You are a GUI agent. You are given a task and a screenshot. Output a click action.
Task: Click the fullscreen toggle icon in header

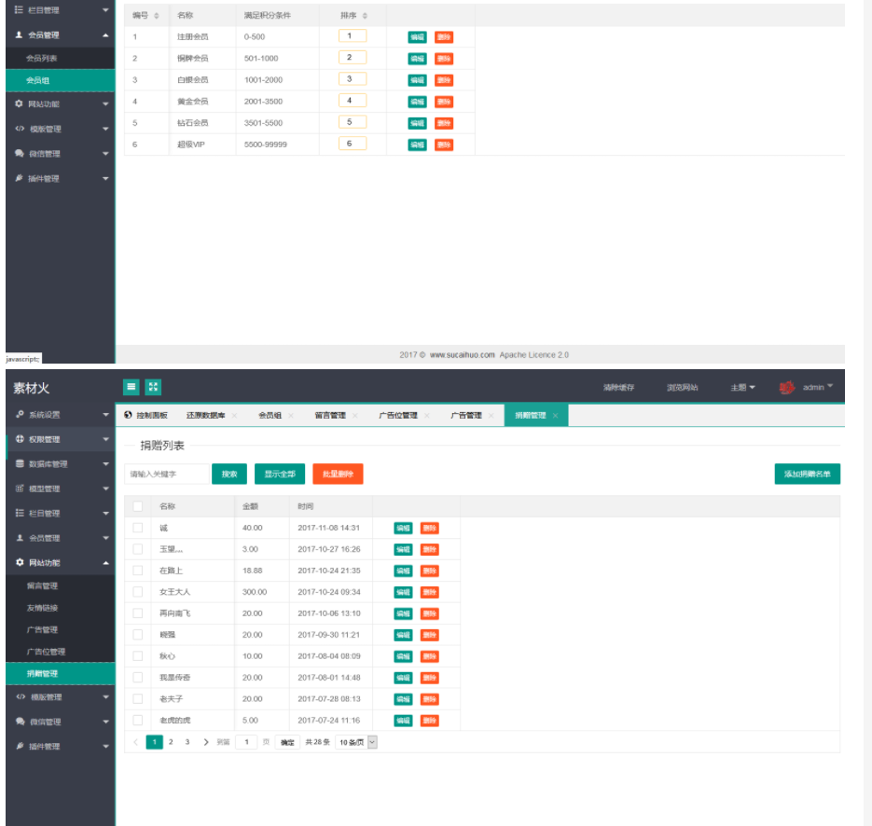click(153, 387)
